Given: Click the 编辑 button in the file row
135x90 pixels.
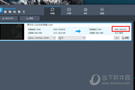Looking at the screenshot, I should click(125, 38).
